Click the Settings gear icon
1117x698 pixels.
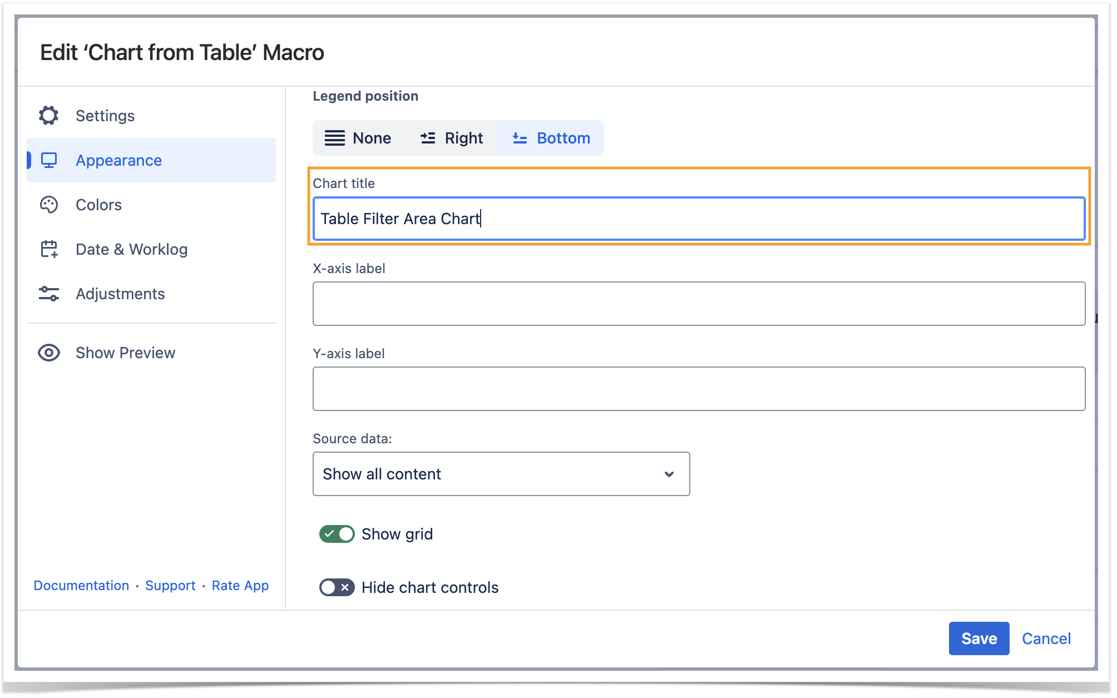(x=49, y=116)
